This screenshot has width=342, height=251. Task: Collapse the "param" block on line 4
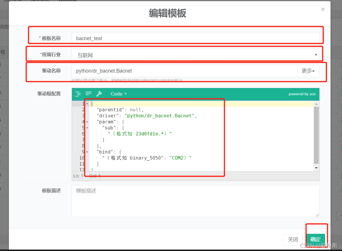[87, 122]
